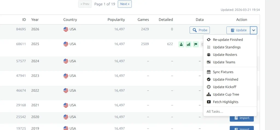280x130 pixels.
Task: Choose Update Cup Tree entry
Action: pos(230,94)
